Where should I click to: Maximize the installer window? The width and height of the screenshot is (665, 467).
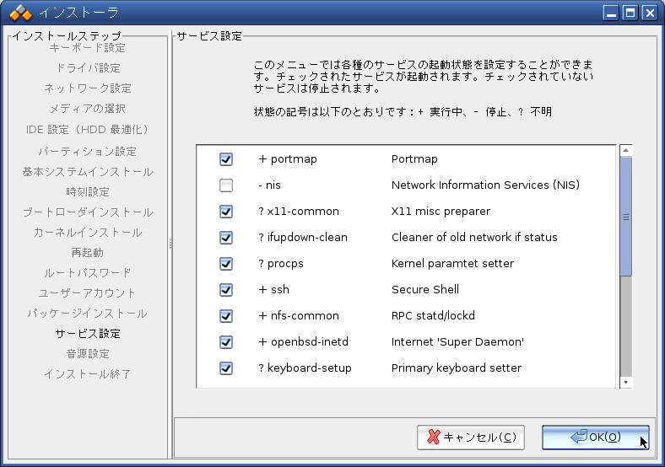(x=630, y=13)
